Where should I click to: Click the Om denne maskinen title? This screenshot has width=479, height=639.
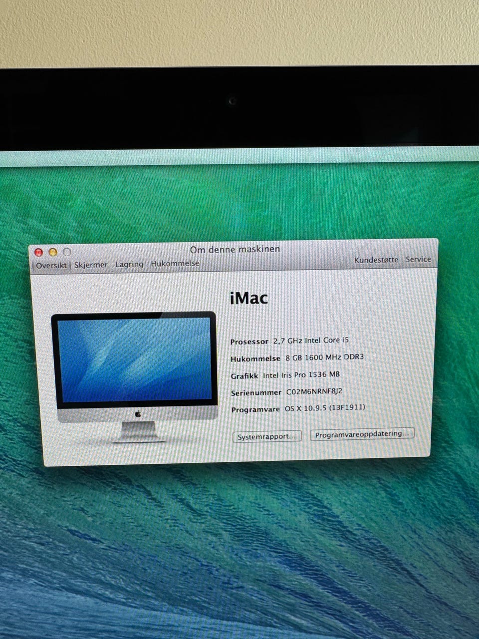point(235,249)
